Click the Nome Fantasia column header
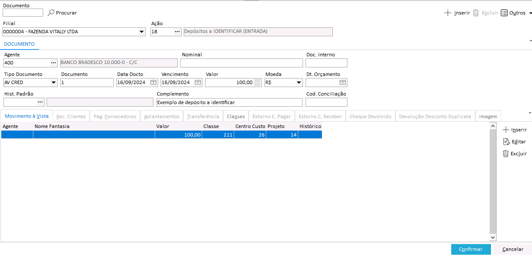532x256 pixels. coord(94,126)
